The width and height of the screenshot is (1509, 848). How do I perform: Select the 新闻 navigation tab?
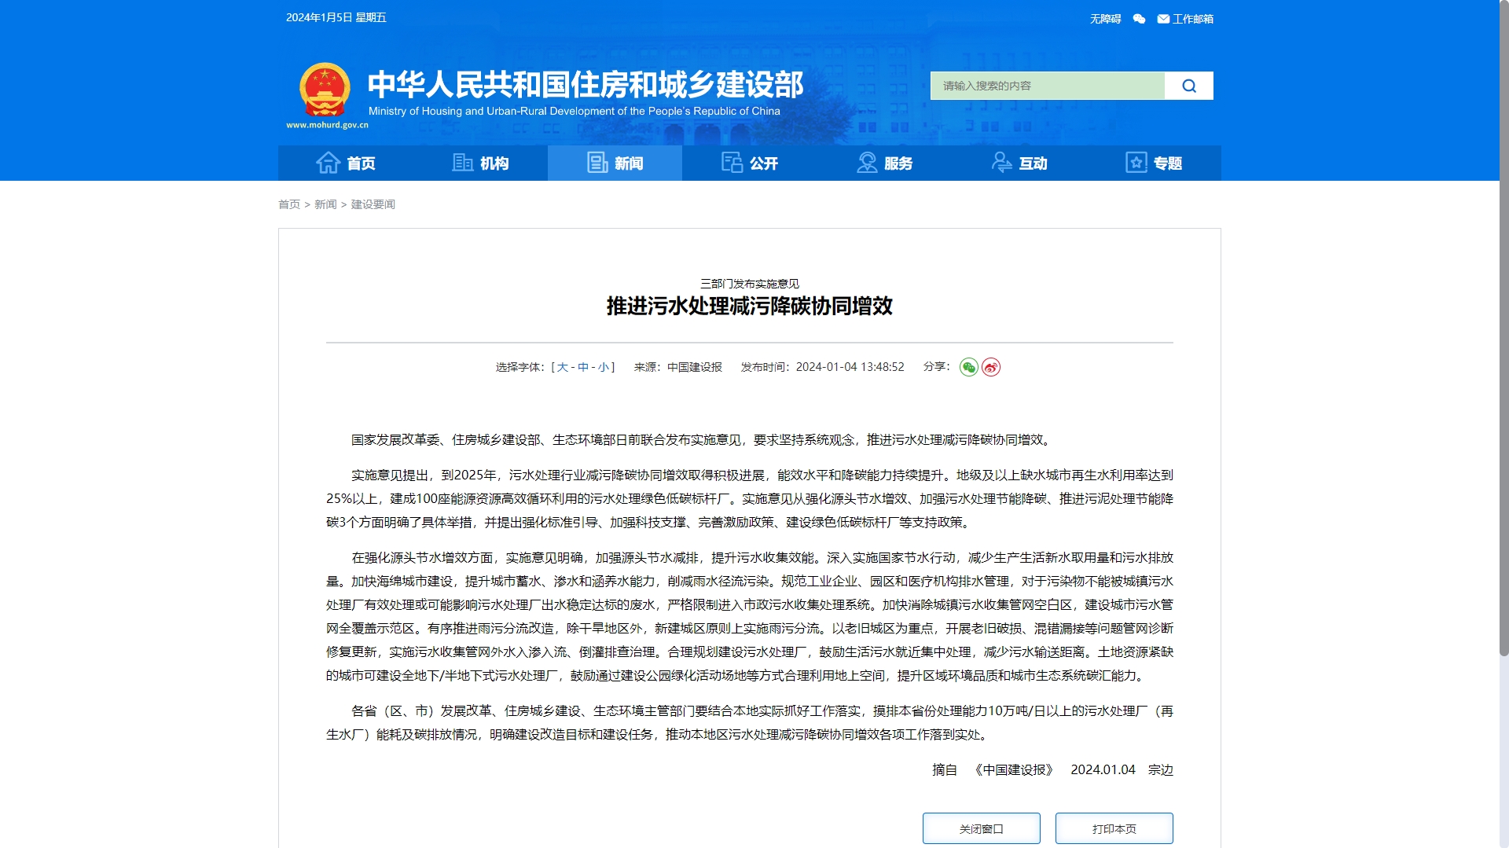pos(615,163)
